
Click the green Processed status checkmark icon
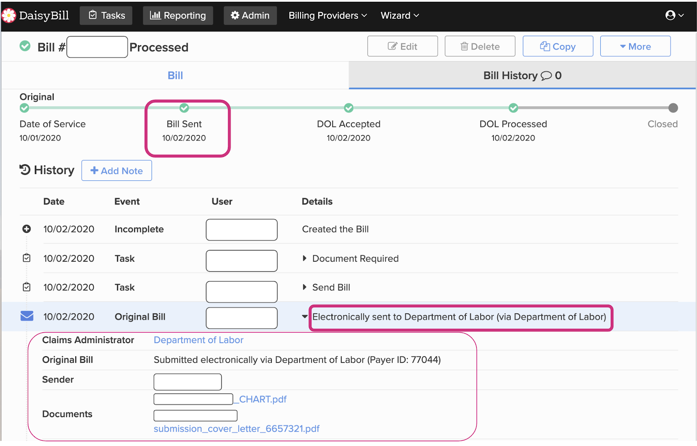(25, 46)
